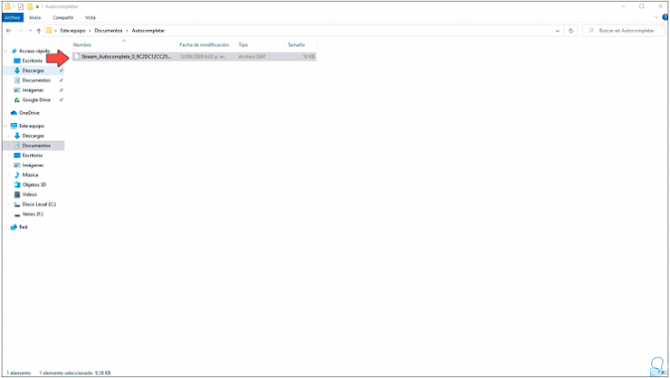The height and width of the screenshot is (378, 670).
Task: Expand the Disco Local (C:) tree arrow
Action: [9, 204]
